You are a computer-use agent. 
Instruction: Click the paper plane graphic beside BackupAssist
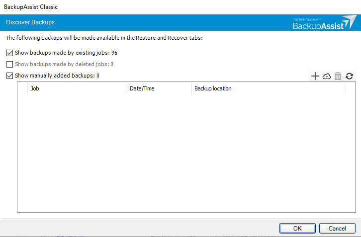[350, 22]
